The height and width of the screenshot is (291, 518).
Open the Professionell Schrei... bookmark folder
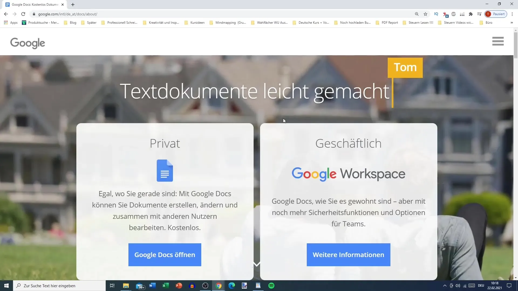click(119, 23)
